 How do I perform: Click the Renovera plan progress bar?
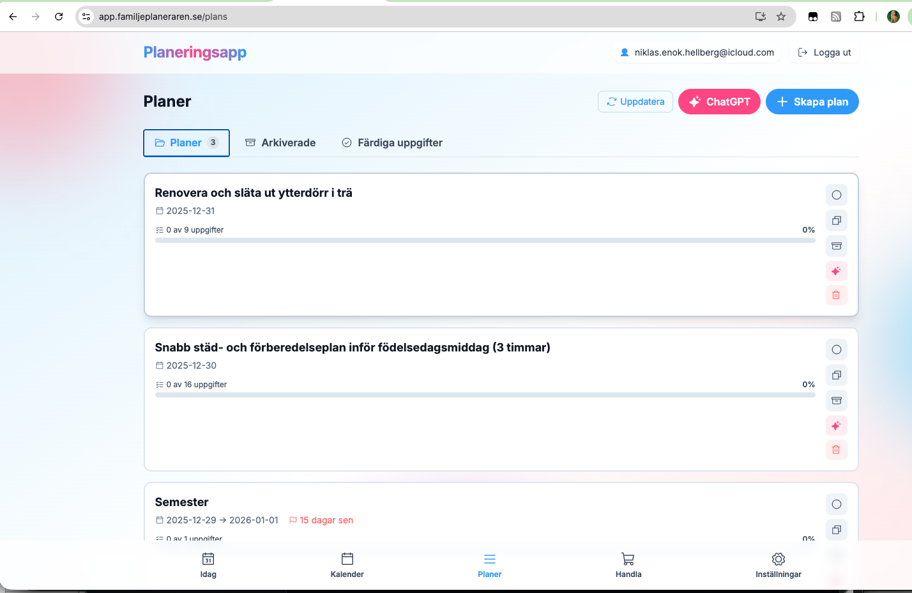point(485,240)
